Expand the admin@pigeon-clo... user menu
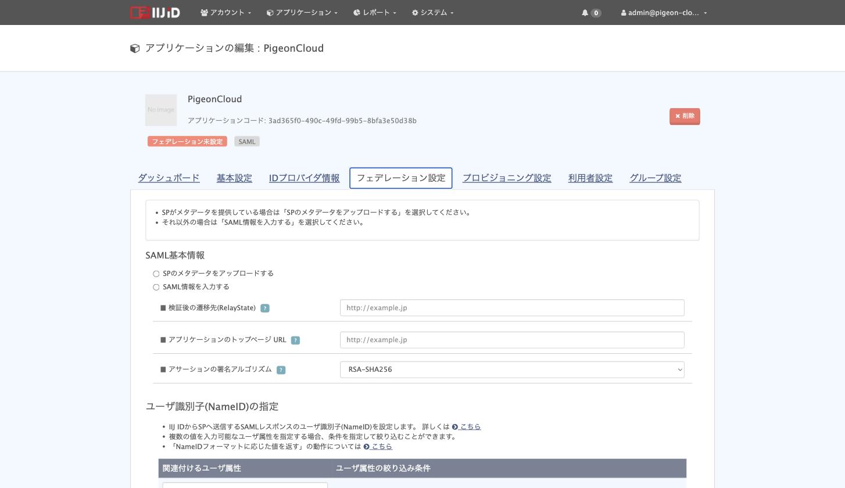 [x=664, y=13]
